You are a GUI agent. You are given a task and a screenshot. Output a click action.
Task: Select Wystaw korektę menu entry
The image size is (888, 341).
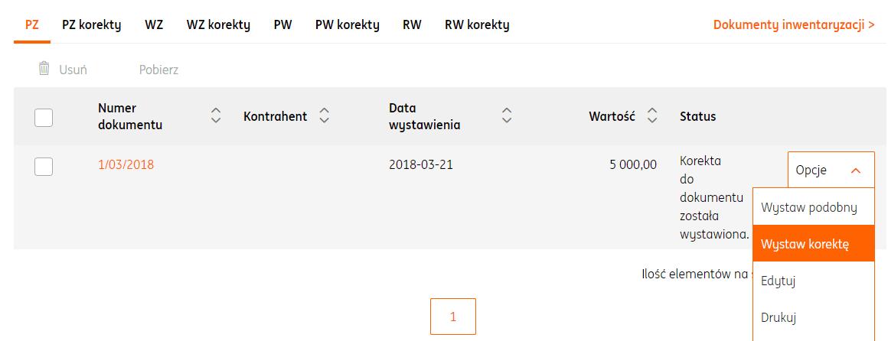(805, 244)
